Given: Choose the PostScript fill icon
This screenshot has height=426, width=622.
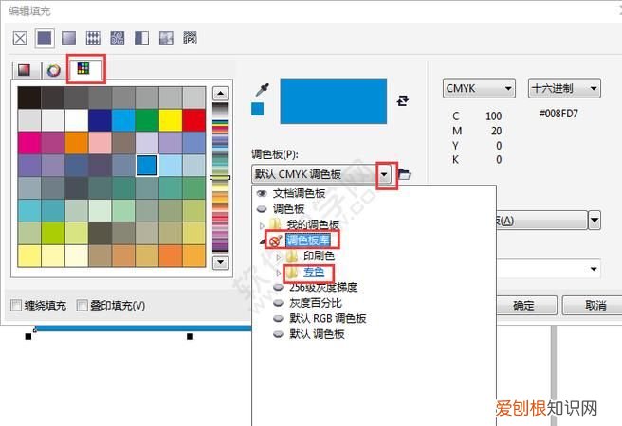Looking at the screenshot, I should (x=191, y=39).
